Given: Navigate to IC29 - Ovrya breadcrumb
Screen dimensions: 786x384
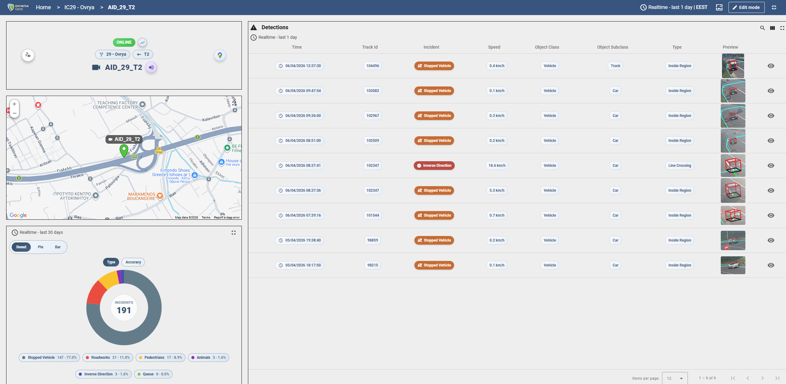Looking at the screenshot, I should click(x=79, y=7).
